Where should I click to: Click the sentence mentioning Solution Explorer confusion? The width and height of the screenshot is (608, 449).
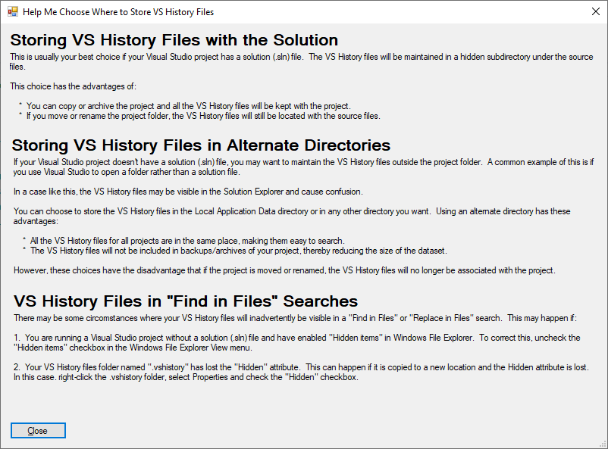click(188, 192)
